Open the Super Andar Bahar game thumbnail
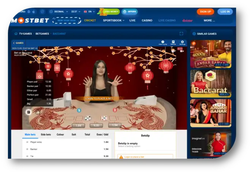Screen dimensions: 252x174 211,54
